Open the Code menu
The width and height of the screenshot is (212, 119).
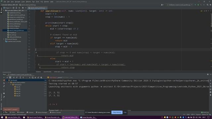23,2
